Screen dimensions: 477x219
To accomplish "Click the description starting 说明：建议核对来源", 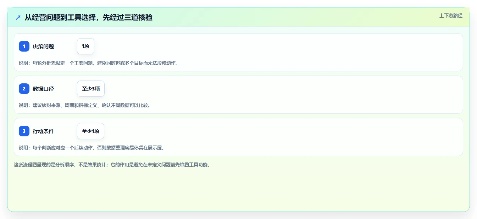I will [x=84, y=105].
